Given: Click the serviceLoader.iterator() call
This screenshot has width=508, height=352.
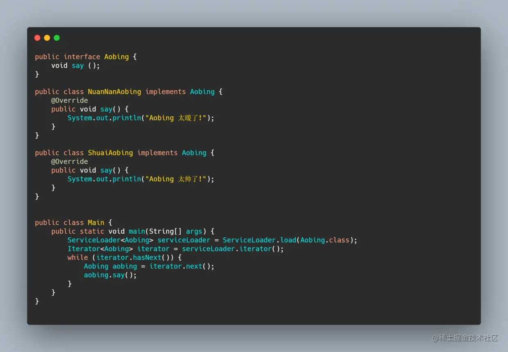Looking at the screenshot, I should [x=231, y=249].
